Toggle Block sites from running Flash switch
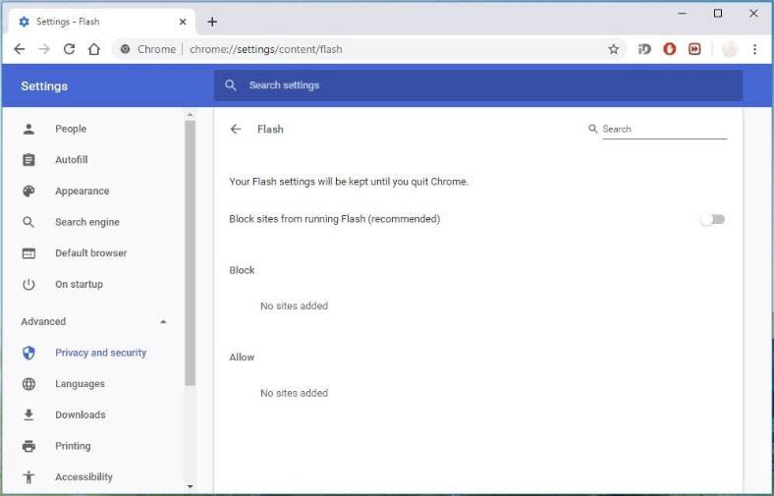This screenshot has height=496, width=774. [712, 219]
